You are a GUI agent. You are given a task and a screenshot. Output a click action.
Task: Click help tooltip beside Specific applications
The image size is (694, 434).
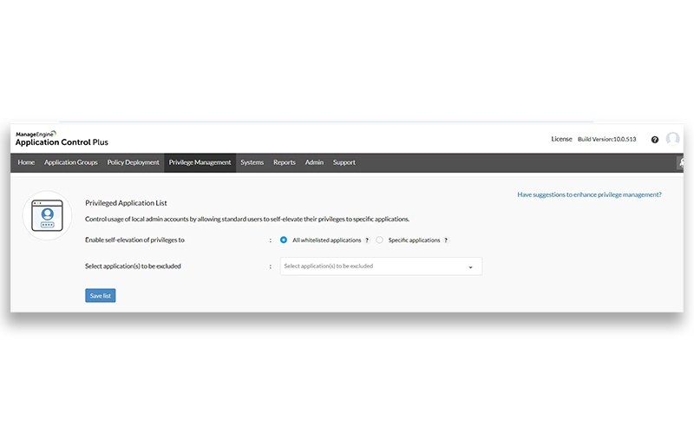(x=446, y=240)
